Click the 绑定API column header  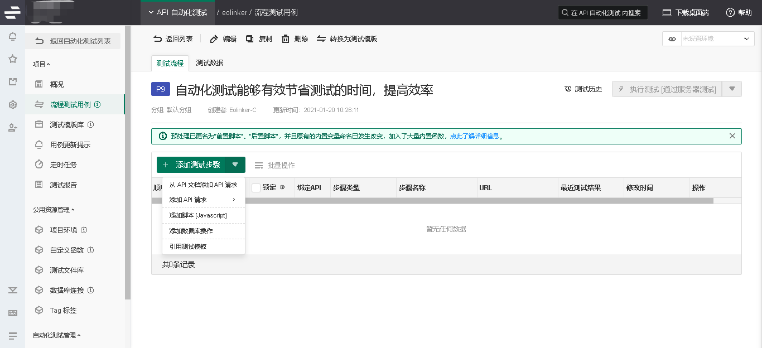click(x=309, y=188)
